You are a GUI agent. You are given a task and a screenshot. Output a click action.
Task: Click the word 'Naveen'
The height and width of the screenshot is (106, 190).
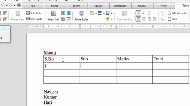[x=51, y=92]
